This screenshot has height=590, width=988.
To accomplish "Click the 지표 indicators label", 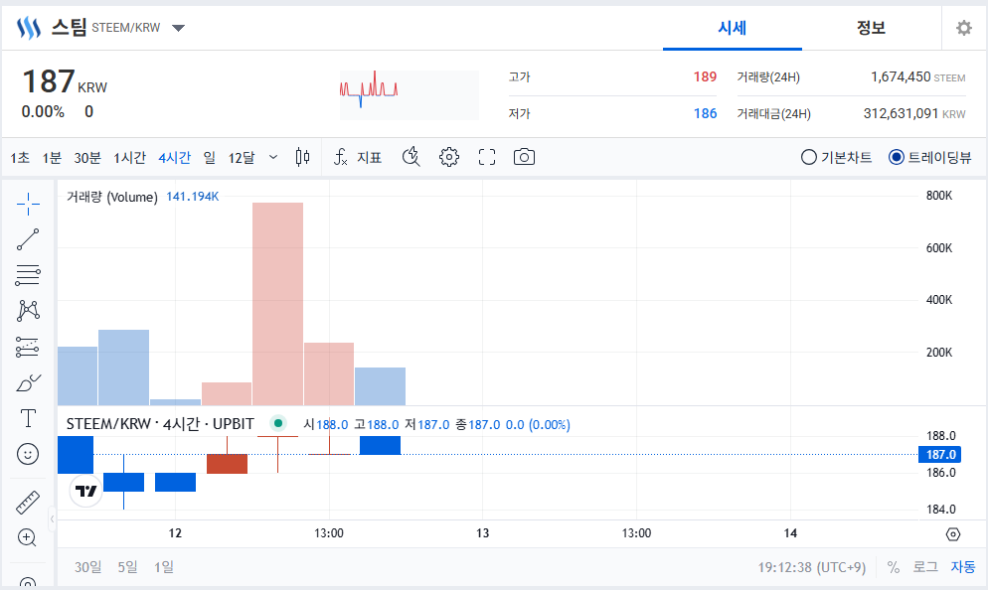I will tap(369, 157).
